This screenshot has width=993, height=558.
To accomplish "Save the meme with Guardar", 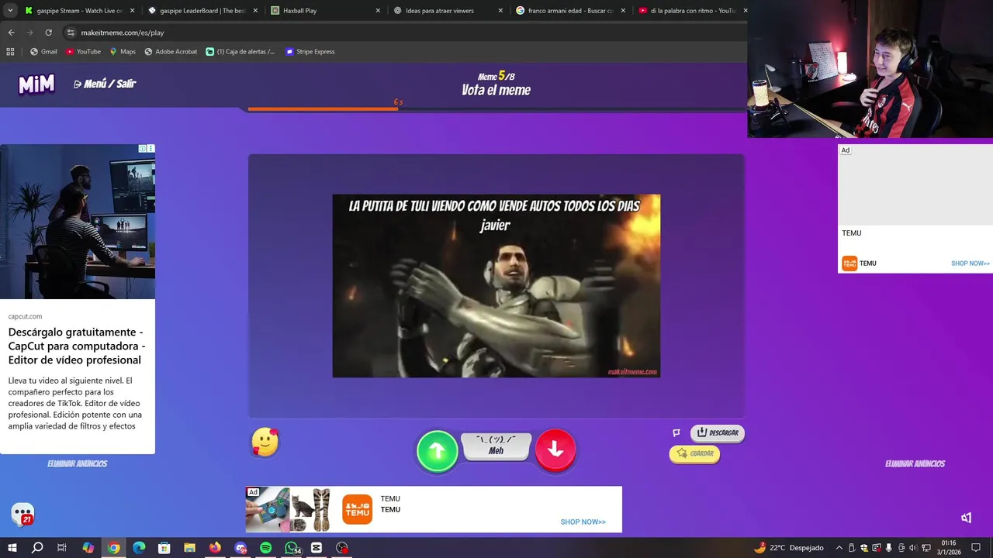I will pos(694,453).
